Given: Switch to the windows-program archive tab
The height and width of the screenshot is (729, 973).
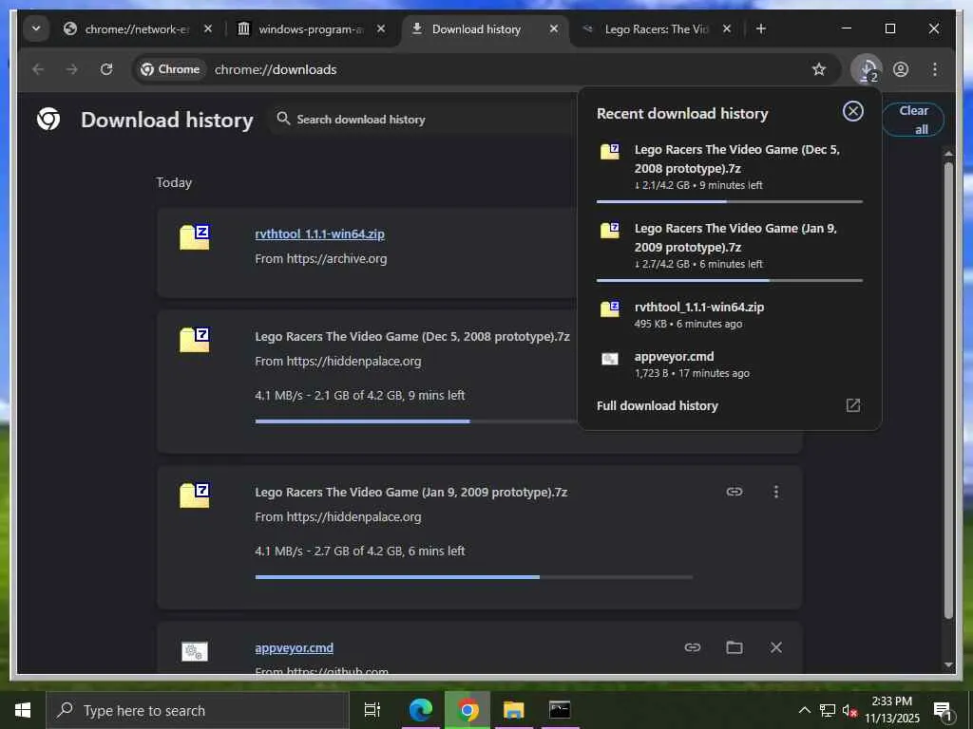Looking at the screenshot, I should [311, 29].
